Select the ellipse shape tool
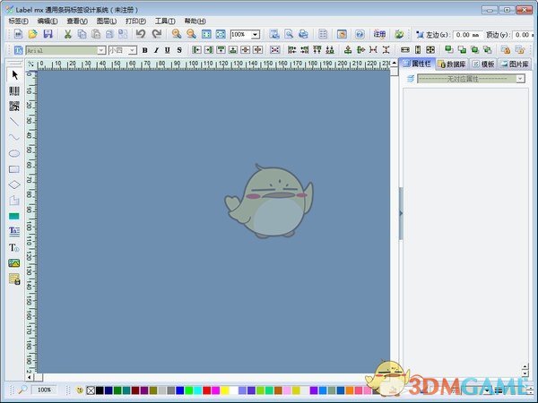 pyautogui.click(x=14, y=153)
